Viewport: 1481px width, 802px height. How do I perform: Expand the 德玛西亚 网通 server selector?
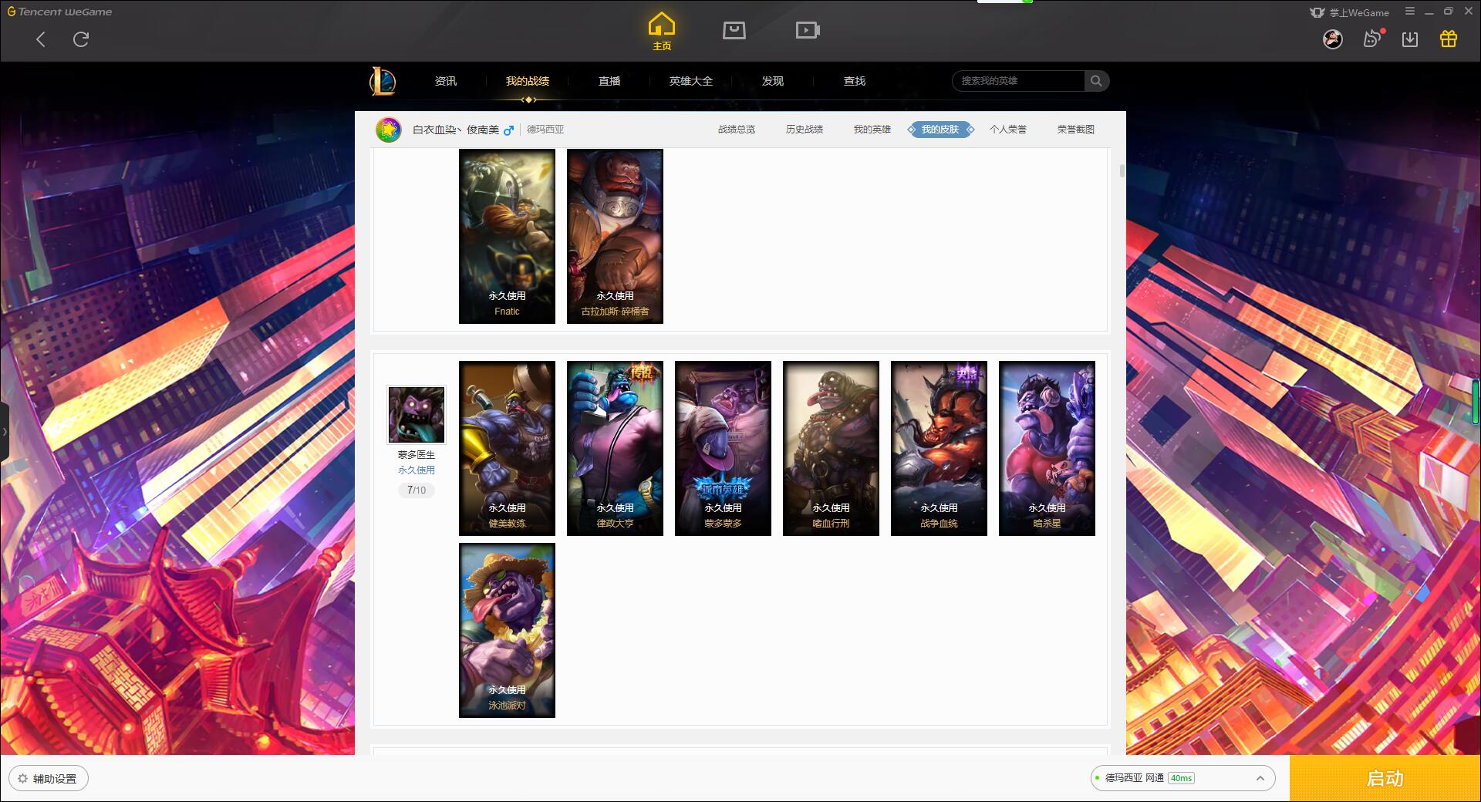[1182, 778]
